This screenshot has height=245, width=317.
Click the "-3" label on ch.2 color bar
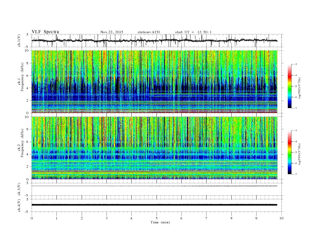[295, 131]
